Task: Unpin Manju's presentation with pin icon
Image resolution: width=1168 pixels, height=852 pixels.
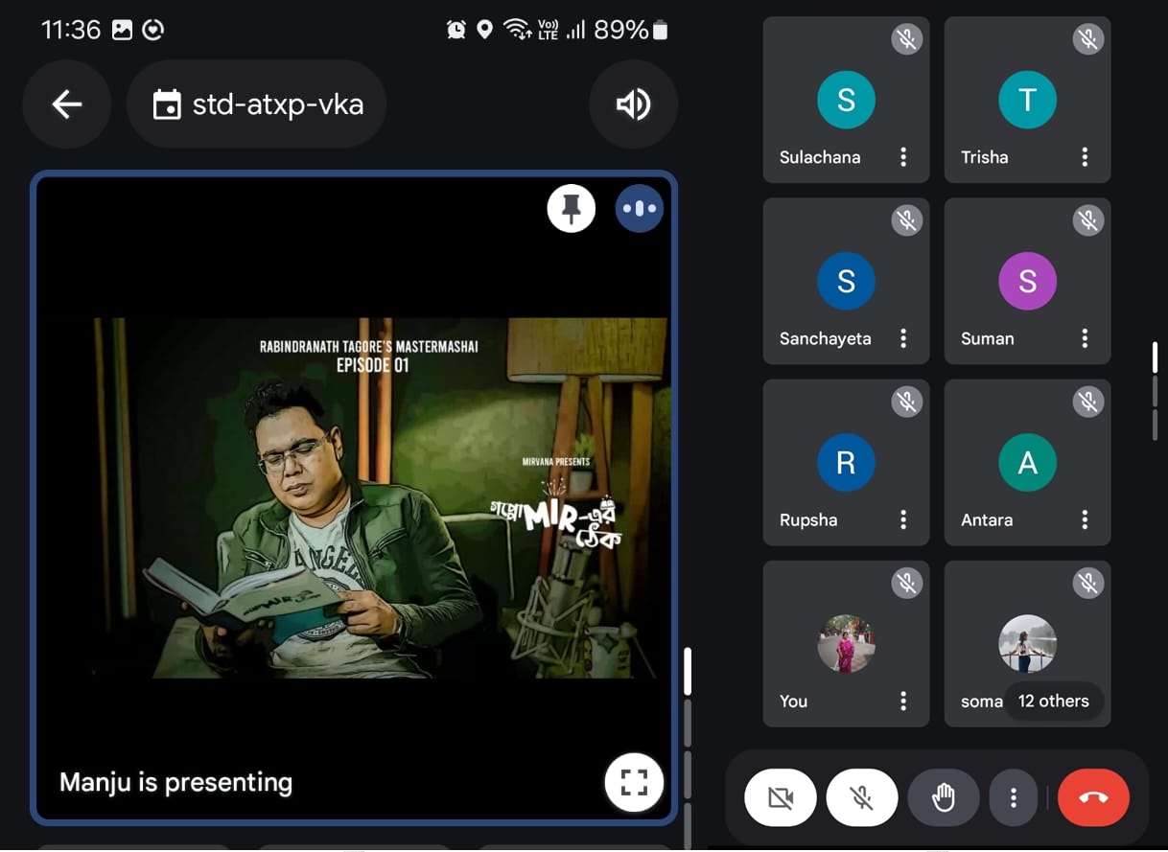Action: point(572,208)
